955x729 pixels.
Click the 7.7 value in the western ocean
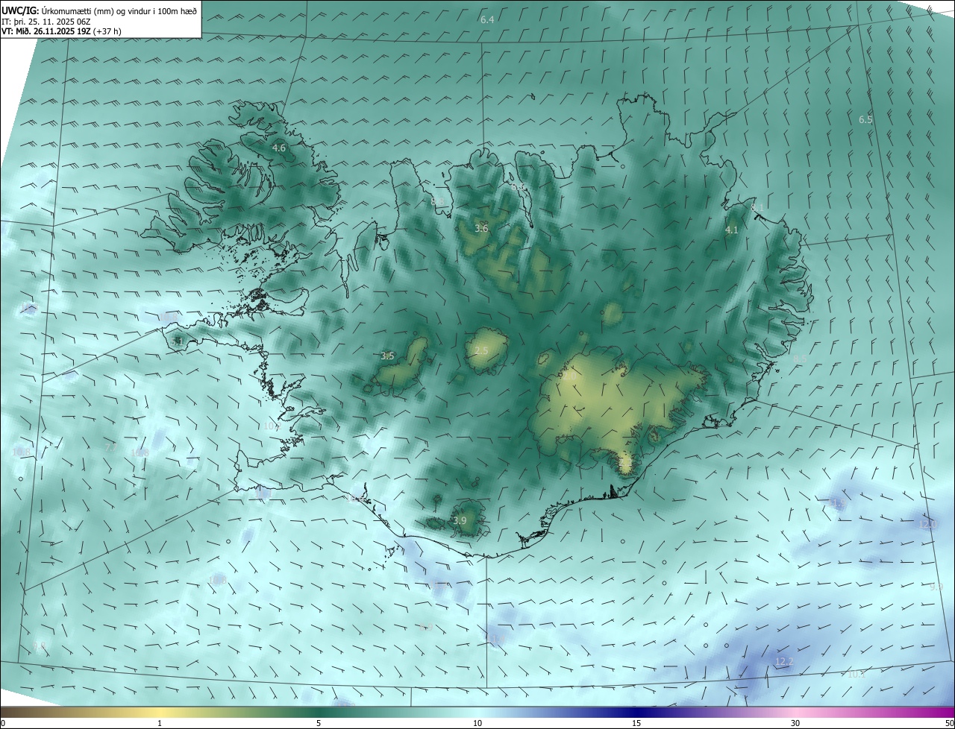click(110, 448)
